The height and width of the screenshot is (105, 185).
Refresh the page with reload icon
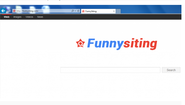78,11
